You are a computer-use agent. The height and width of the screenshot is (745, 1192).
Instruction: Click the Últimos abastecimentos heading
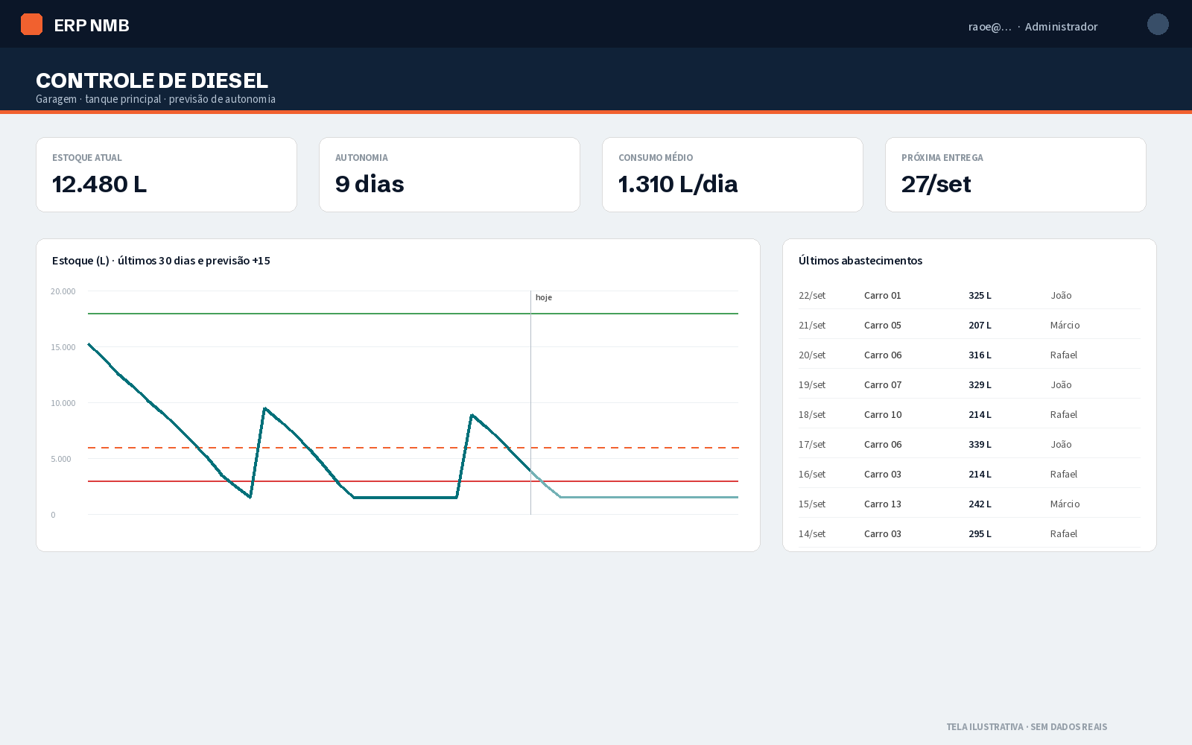[x=860, y=261]
